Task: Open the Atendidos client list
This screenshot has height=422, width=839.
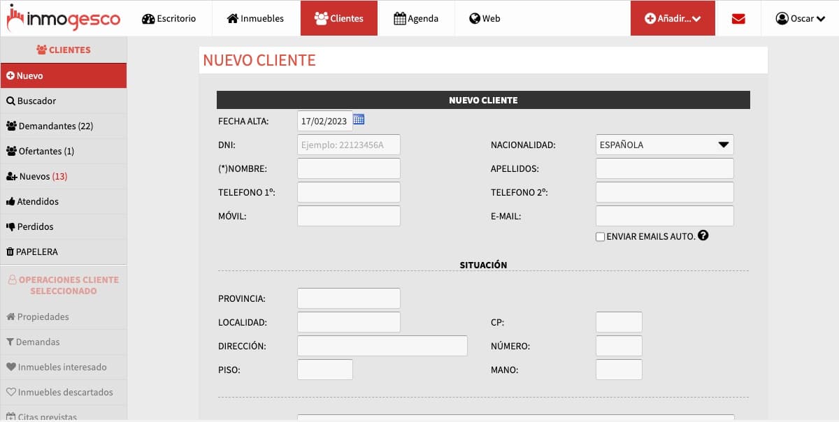Action: [31, 201]
